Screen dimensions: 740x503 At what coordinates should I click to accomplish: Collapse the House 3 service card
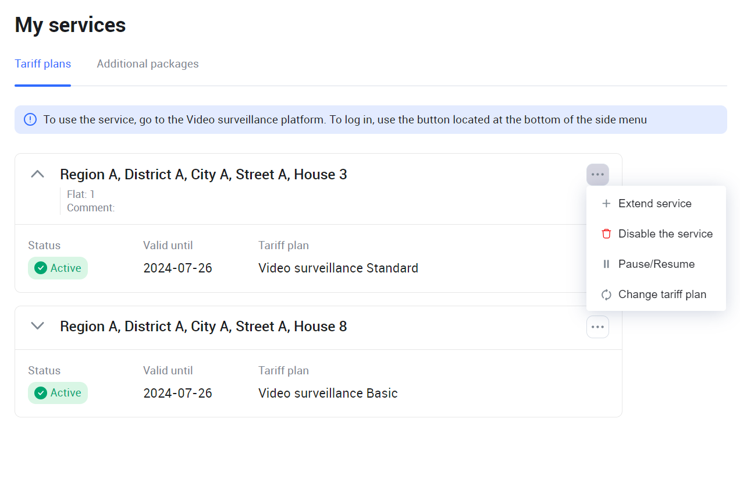38,174
